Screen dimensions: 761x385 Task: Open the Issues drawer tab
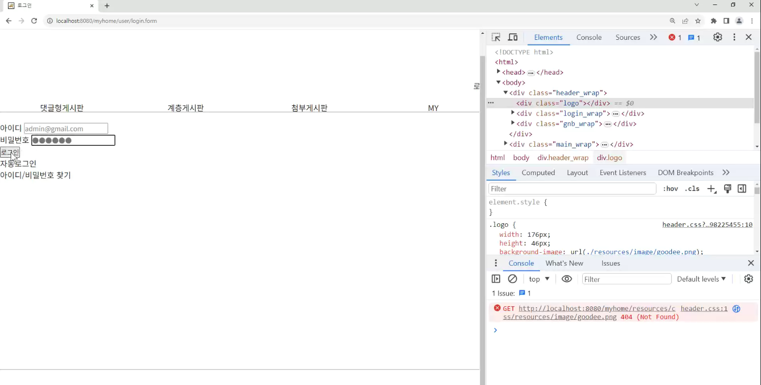(611, 263)
